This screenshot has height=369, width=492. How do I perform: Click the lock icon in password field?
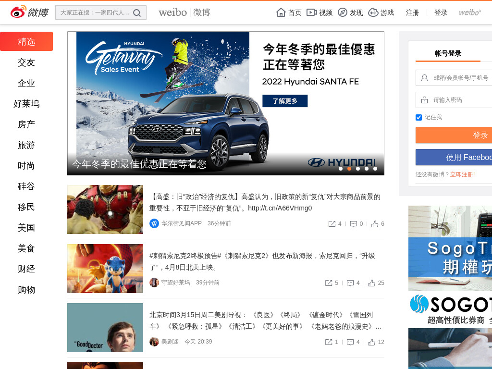pyautogui.click(x=424, y=100)
